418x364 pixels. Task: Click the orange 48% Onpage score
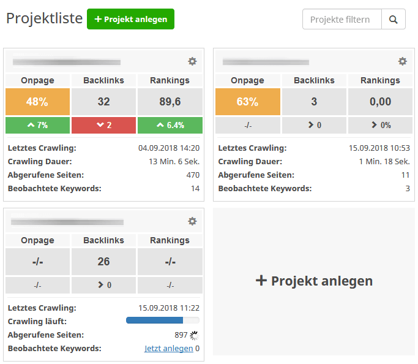click(37, 102)
